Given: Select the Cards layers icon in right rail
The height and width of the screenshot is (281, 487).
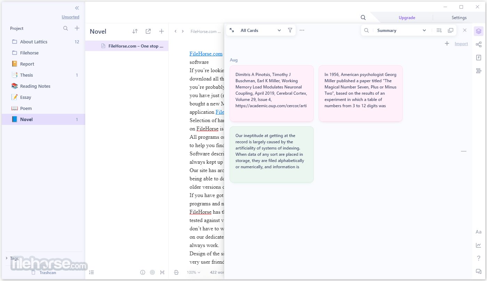Looking at the screenshot, I should tap(479, 31).
